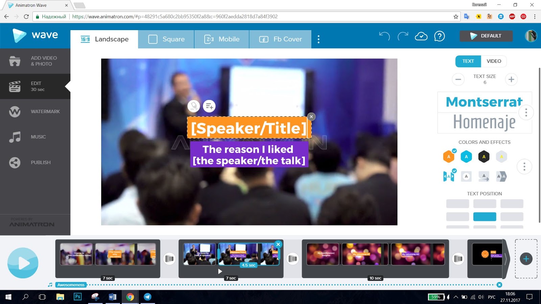
Task: Switch to Mobile format tab
Action: (222, 39)
